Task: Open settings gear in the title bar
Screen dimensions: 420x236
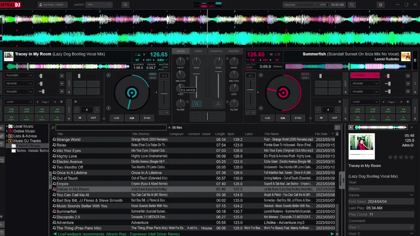Action: click(x=381, y=5)
